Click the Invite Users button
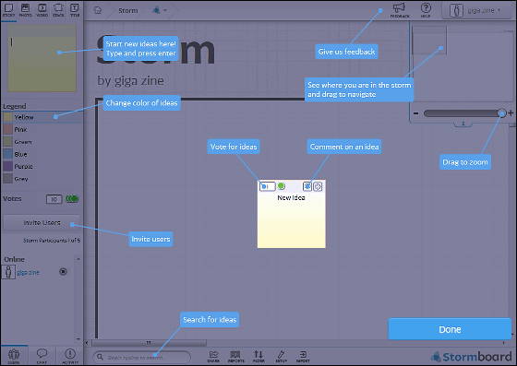This screenshot has height=366, width=517. pos(42,223)
